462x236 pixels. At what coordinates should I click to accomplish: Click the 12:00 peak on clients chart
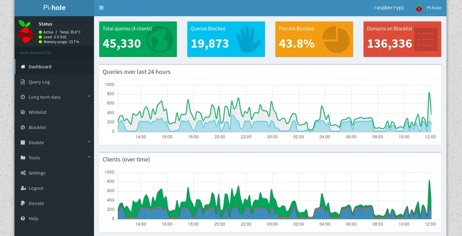click(x=429, y=180)
